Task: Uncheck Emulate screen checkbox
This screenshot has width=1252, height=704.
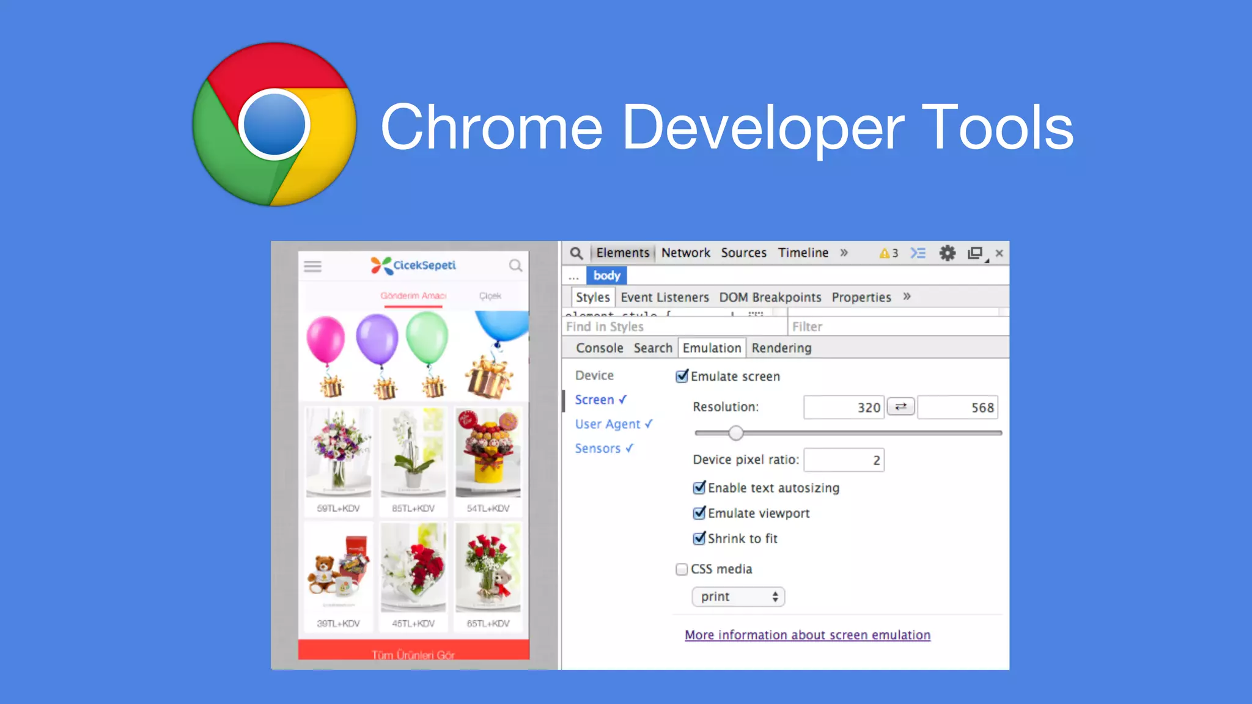Action: 682,376
